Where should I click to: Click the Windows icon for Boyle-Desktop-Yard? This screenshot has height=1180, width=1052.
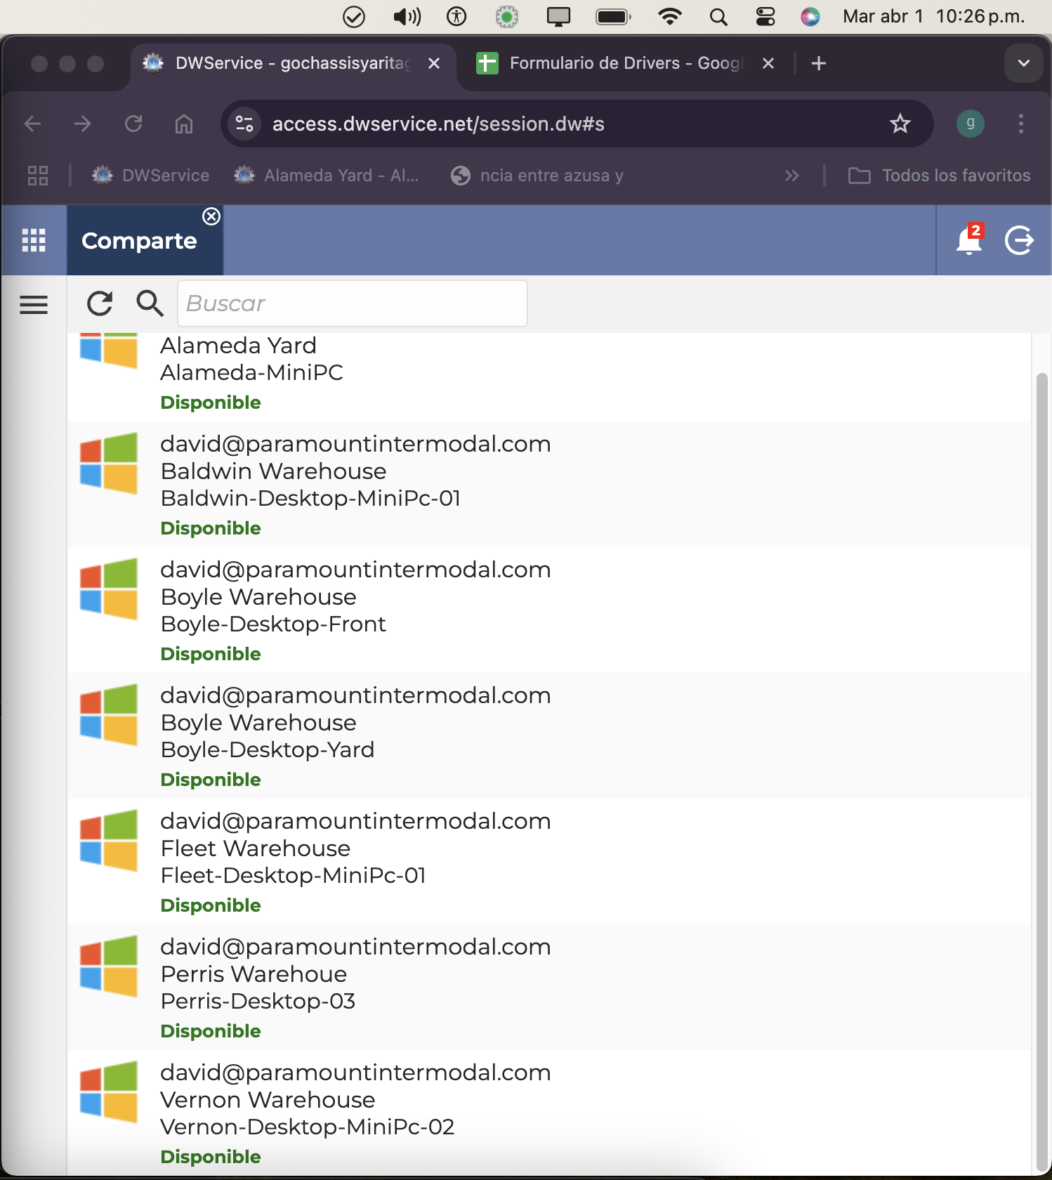tap(109, 714)
